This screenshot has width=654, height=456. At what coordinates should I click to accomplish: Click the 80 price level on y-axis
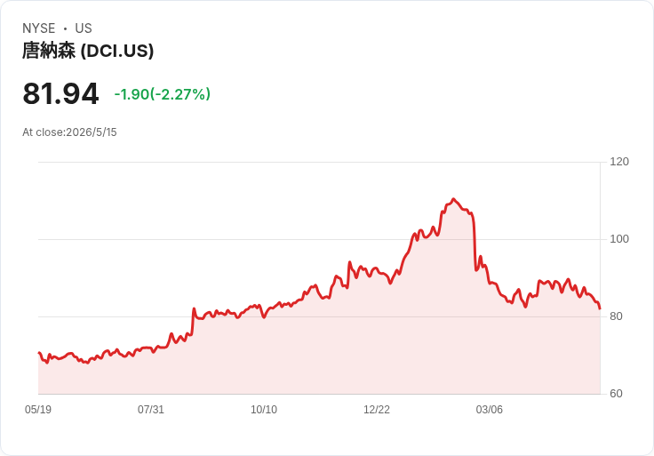(616, 316)
